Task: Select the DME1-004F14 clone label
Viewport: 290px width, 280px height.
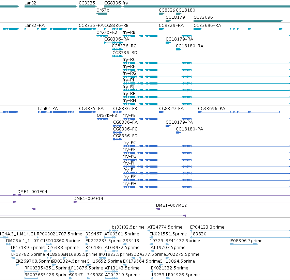Action: [x=88, y=199]
